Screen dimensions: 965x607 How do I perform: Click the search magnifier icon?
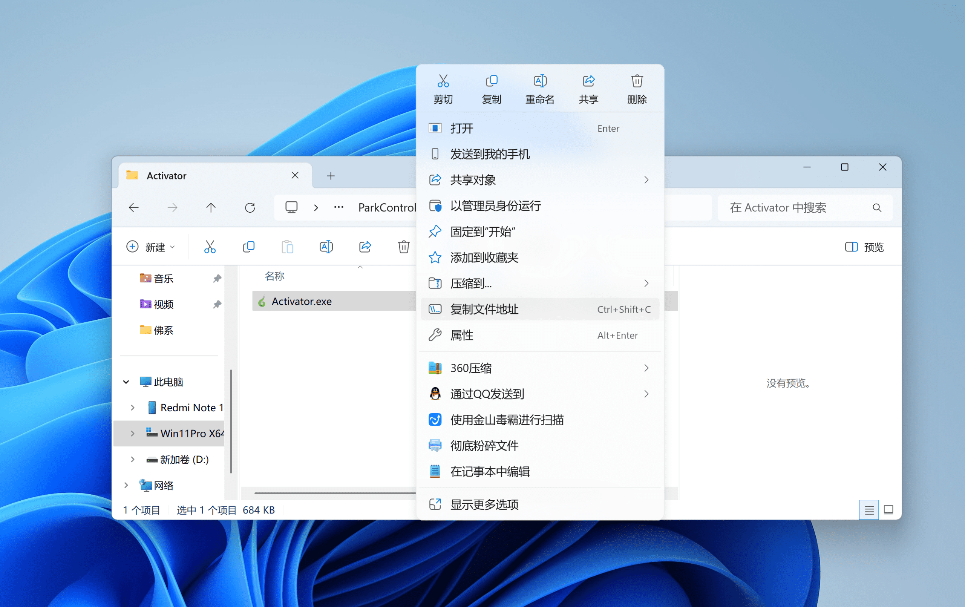click(x=876, y=208)
